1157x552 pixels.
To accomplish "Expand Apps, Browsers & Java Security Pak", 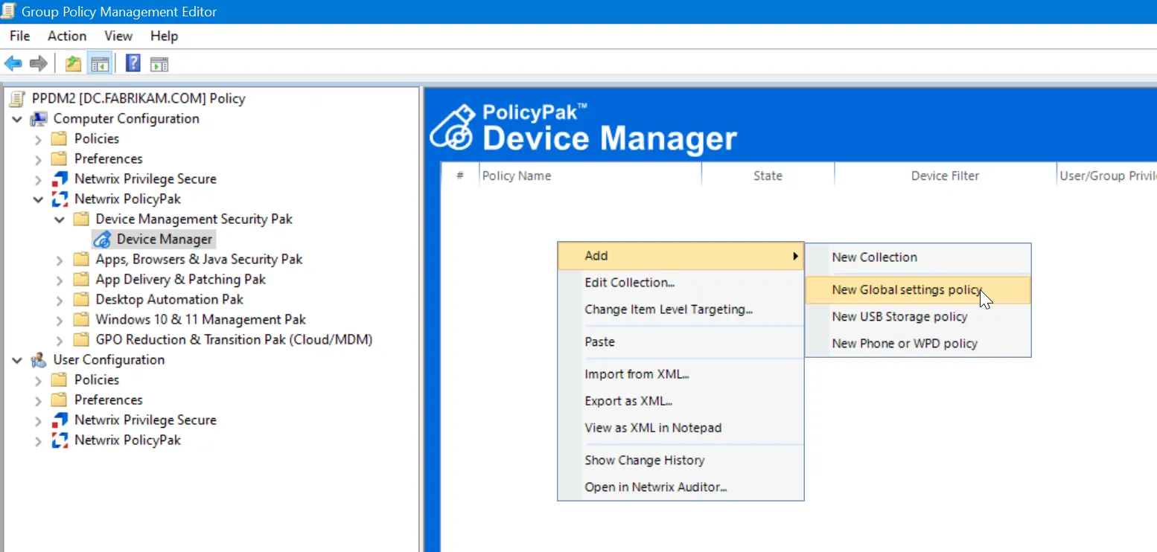I will pyautogui.click(x=60, y=260).
